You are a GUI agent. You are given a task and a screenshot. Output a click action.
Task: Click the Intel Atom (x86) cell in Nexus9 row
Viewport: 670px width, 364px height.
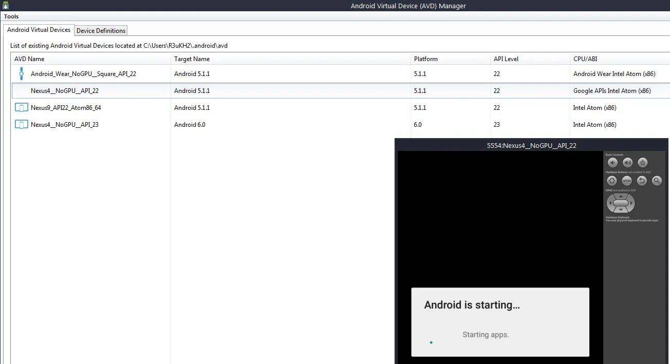[x=595, y=108]
